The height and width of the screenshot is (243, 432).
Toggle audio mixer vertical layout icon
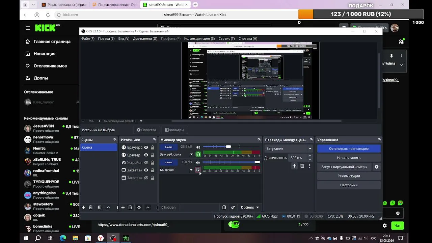224,207
